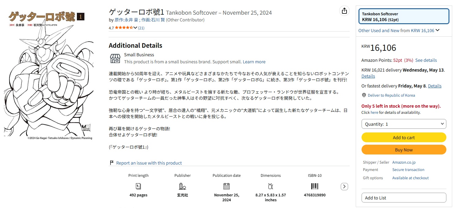Click the large KRW 16,106 price
This screenshot has width=454, height=208.
click(379, 48)
